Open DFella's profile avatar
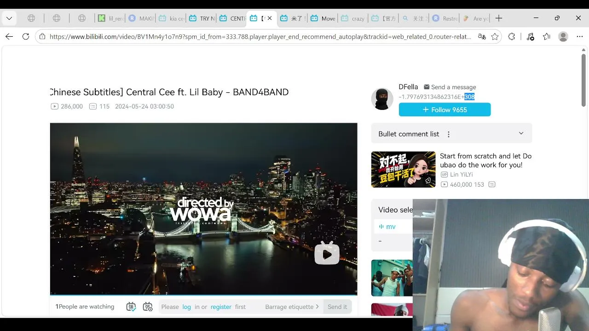Screen dimensions: 589x331 point(382,99)
